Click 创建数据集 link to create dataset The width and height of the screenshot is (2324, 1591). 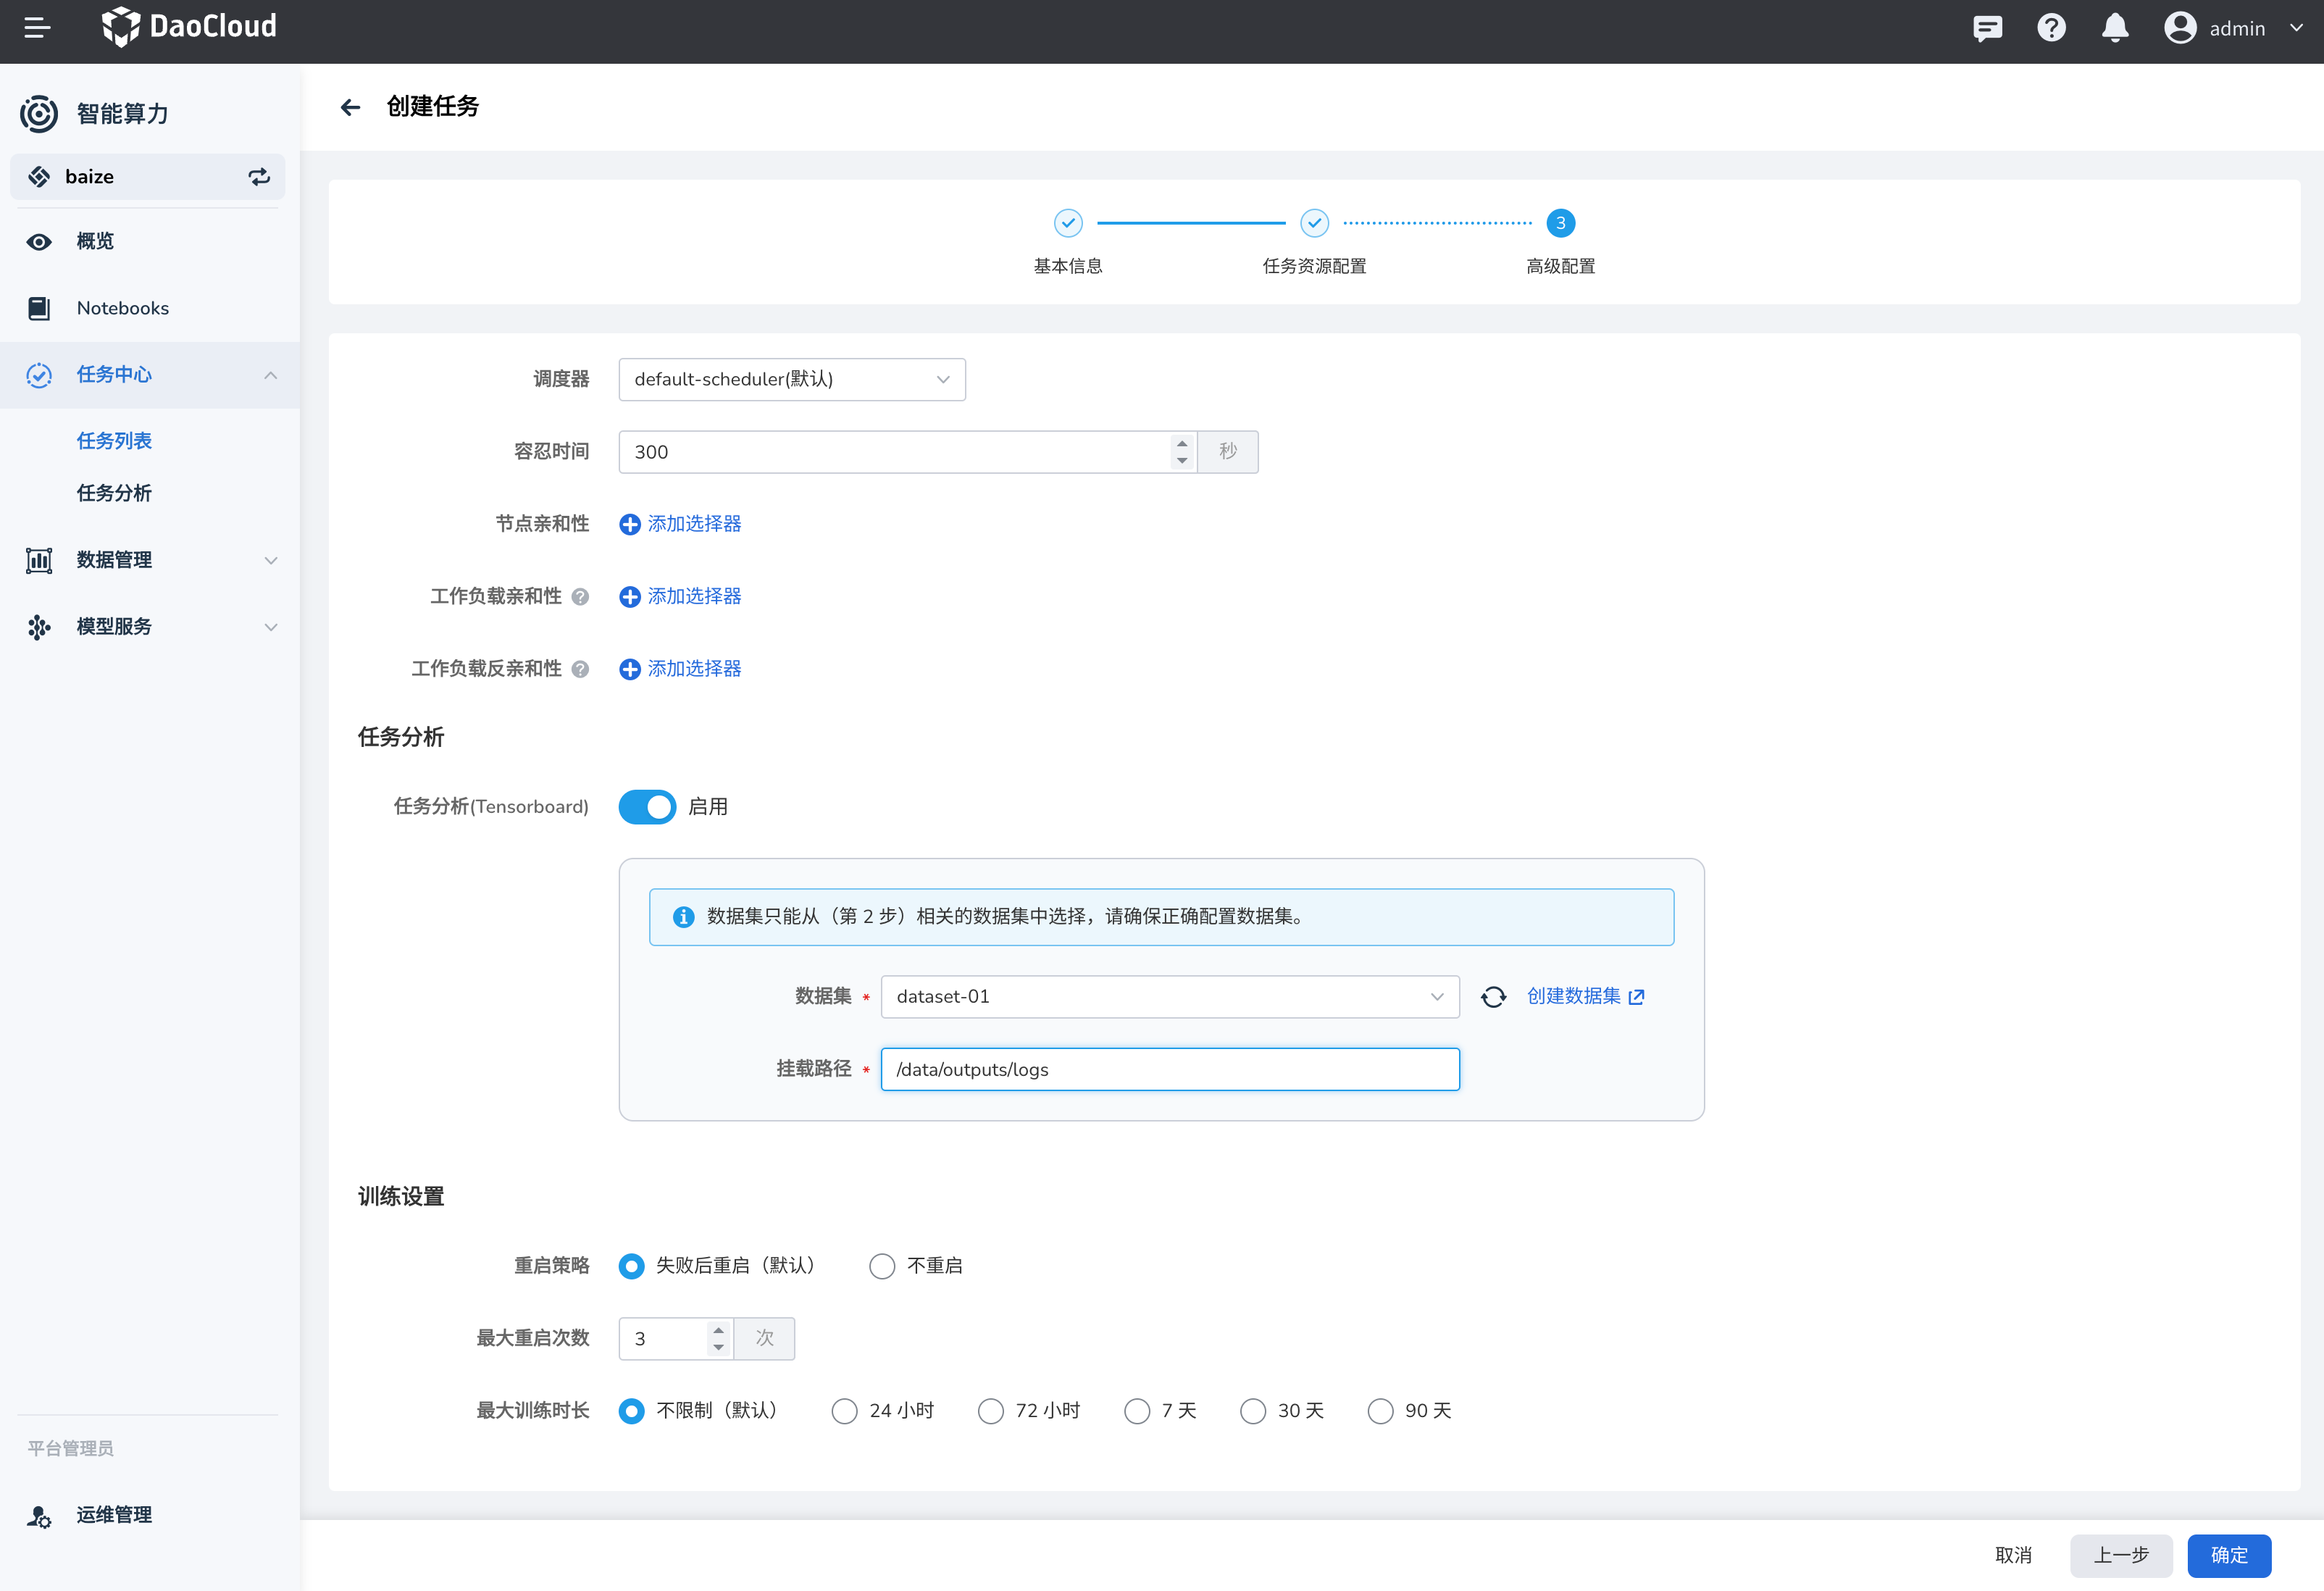(x=1577, y=996)
